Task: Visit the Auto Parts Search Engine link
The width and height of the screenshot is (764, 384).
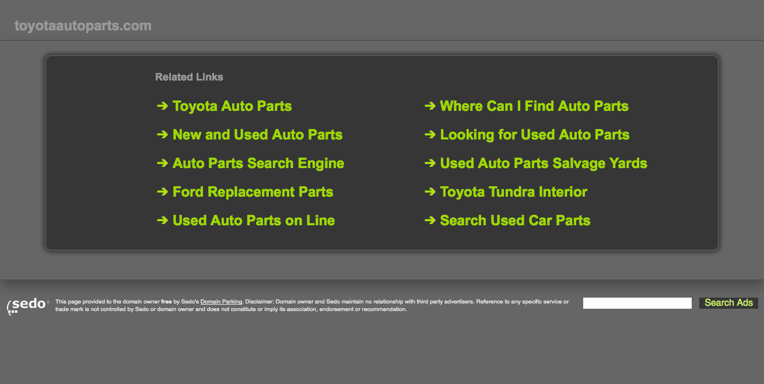Action: click(258, 163)
